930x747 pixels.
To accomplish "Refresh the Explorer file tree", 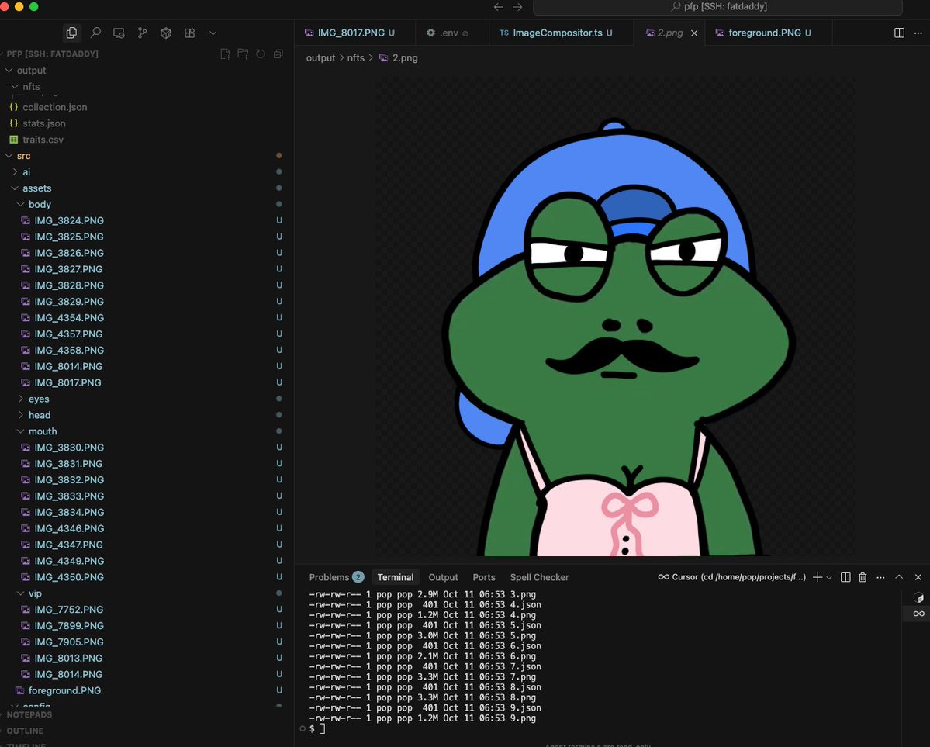I will (261, 54).
